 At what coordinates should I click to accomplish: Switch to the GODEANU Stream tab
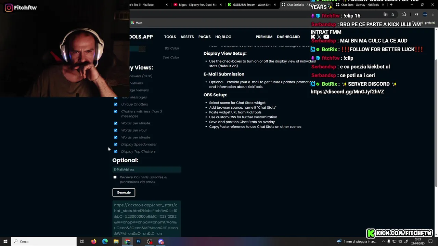pyautogui.click(x=252, y=5)
